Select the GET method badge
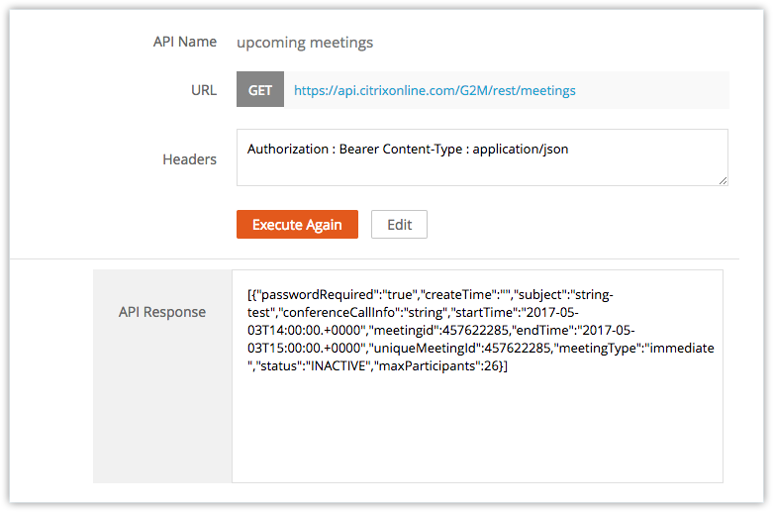 click(259, 89)
